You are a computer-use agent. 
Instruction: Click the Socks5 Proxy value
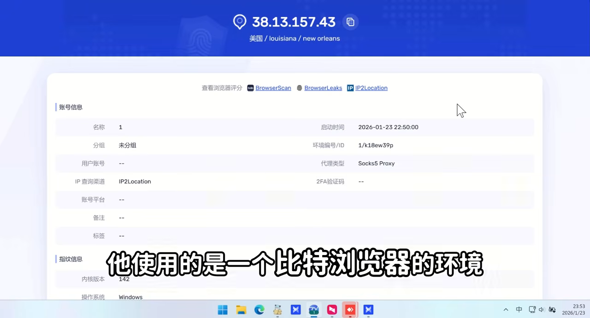(x=377, y=163)
